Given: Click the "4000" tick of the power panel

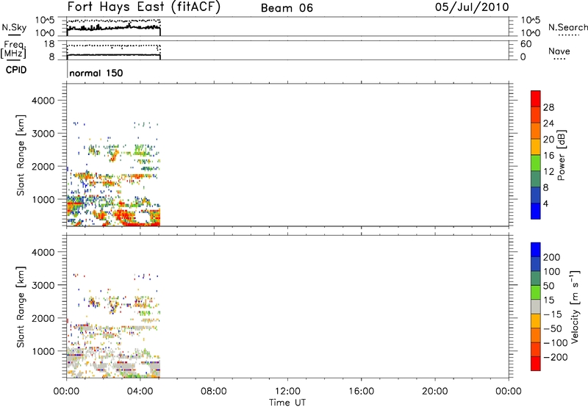Looking at the screenshot, I should pos(43,101).
